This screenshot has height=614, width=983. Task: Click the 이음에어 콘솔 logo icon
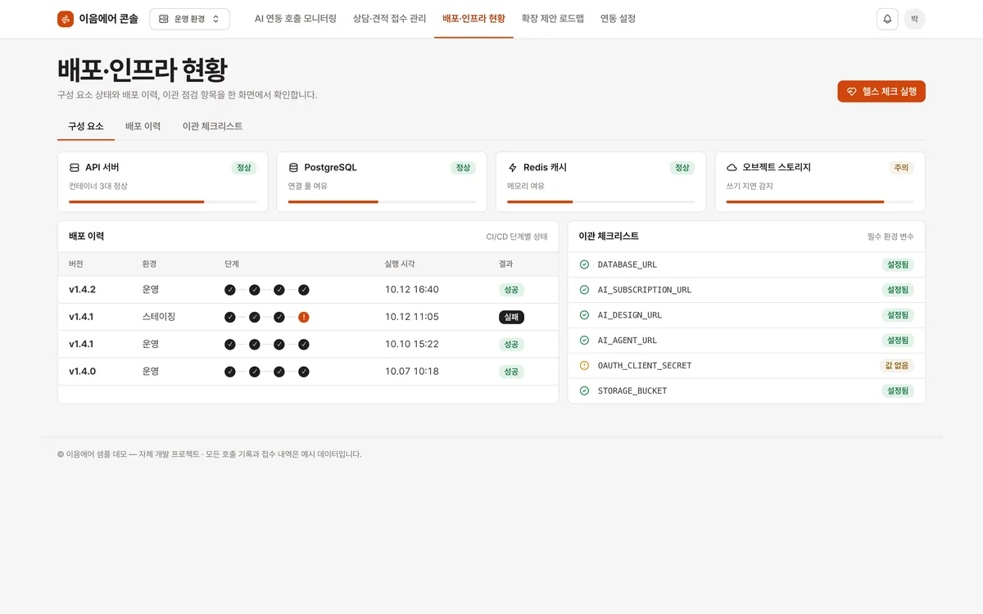pos(66,19)
